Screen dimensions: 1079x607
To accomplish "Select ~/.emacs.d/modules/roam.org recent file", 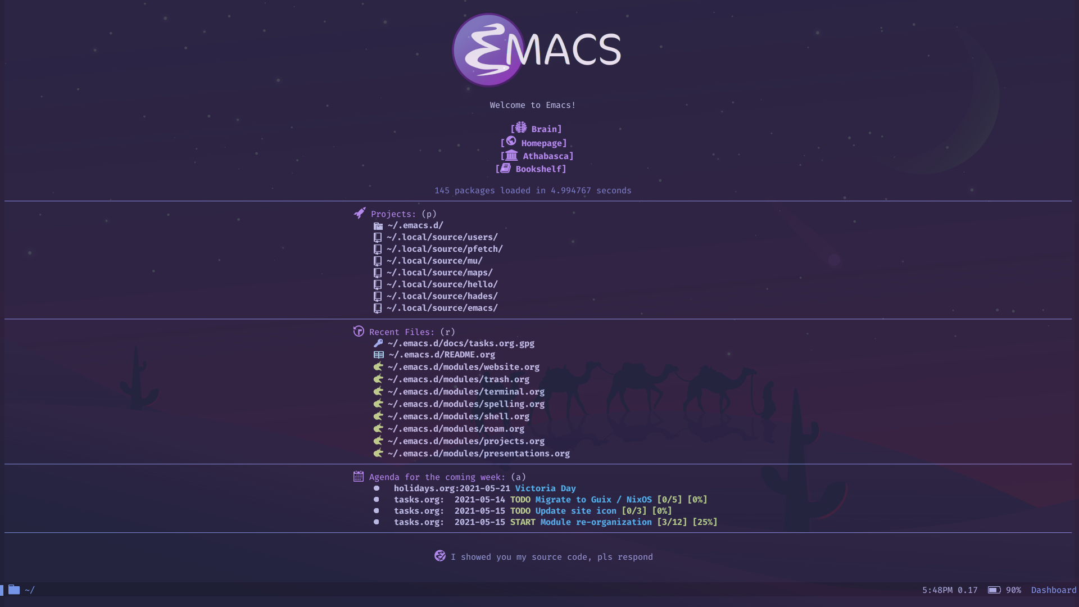I will coord(455,428).
